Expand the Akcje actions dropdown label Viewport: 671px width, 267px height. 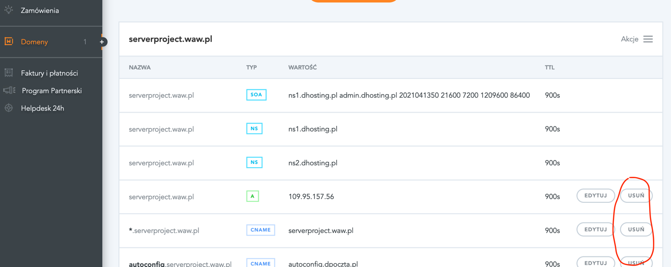point(629,39)
